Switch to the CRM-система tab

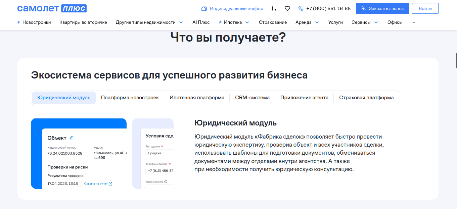point(253,98)
